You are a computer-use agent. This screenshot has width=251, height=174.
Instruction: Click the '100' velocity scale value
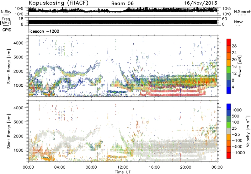coord(236,122)
